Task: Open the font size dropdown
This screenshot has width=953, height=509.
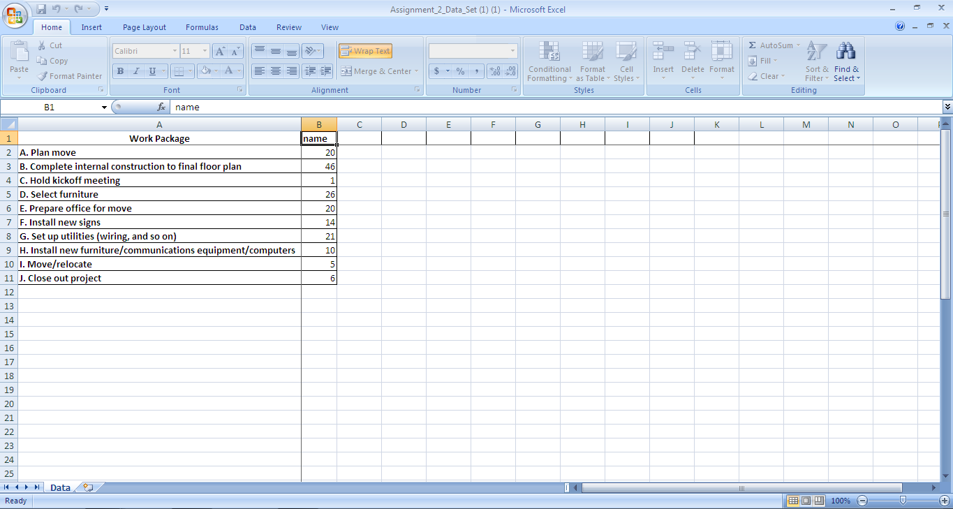Action: pos(205,51)
